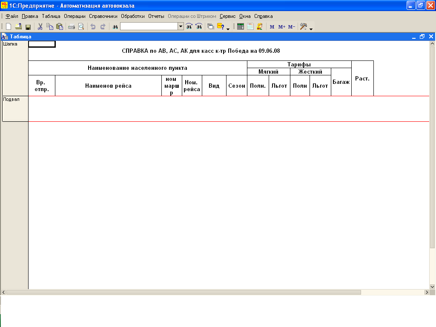Select the Сезон column header

[x=237, y=86]
